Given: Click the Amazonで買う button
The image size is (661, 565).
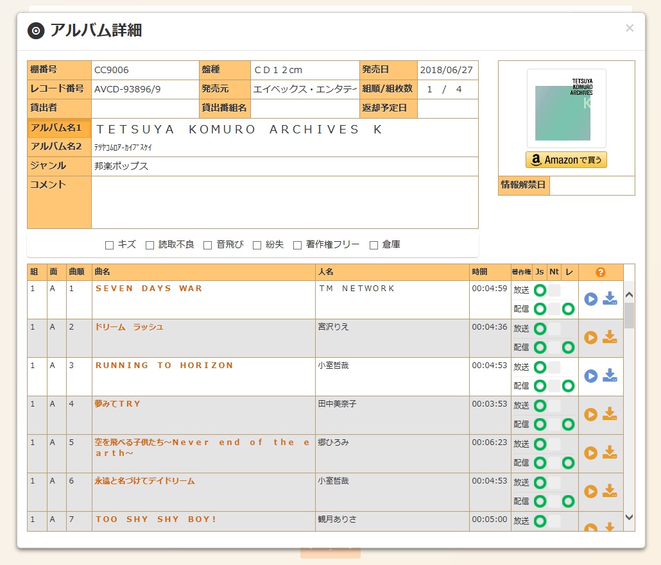Looking at the screenshot, I should [566, 160].
